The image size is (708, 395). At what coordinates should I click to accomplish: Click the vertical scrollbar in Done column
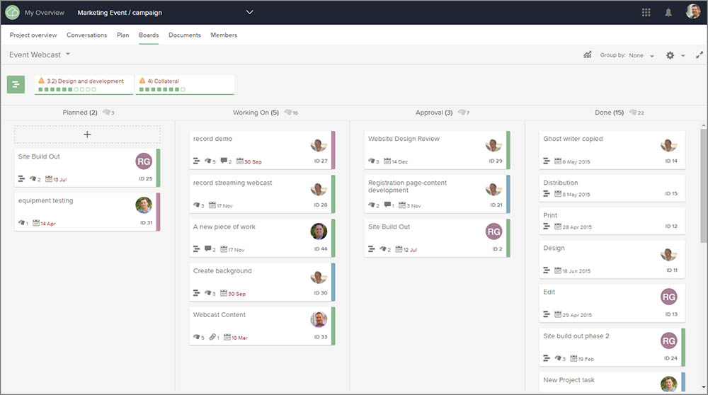point(703,184)
